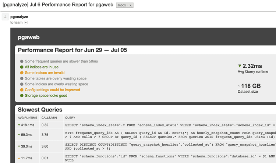This screenshot has width=276, height=163.
Task: Click gray dot beside 'Some frequent queries'
Action: pos(22,61)
